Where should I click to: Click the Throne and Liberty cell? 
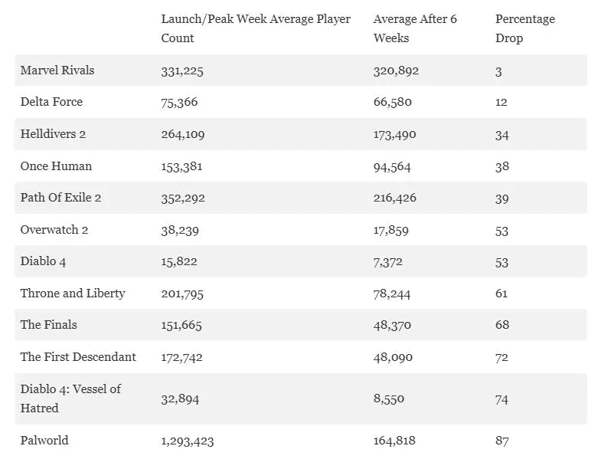pyautogui.click(x=73, y=294)
